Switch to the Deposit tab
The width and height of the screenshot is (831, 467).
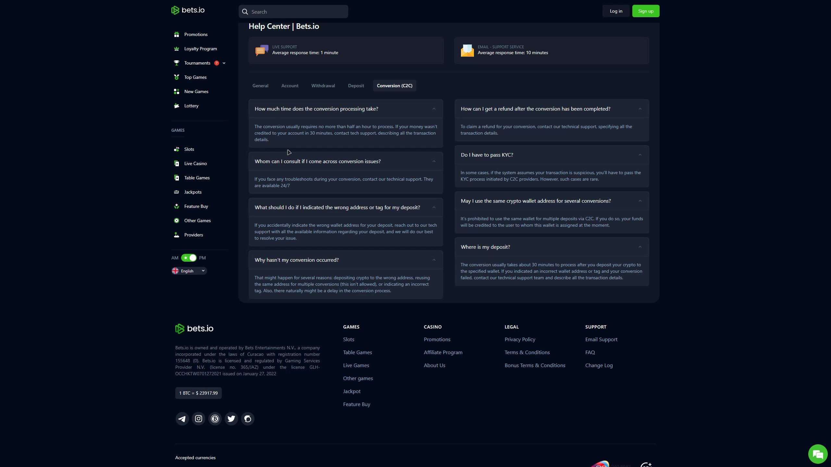pos(356,86)
